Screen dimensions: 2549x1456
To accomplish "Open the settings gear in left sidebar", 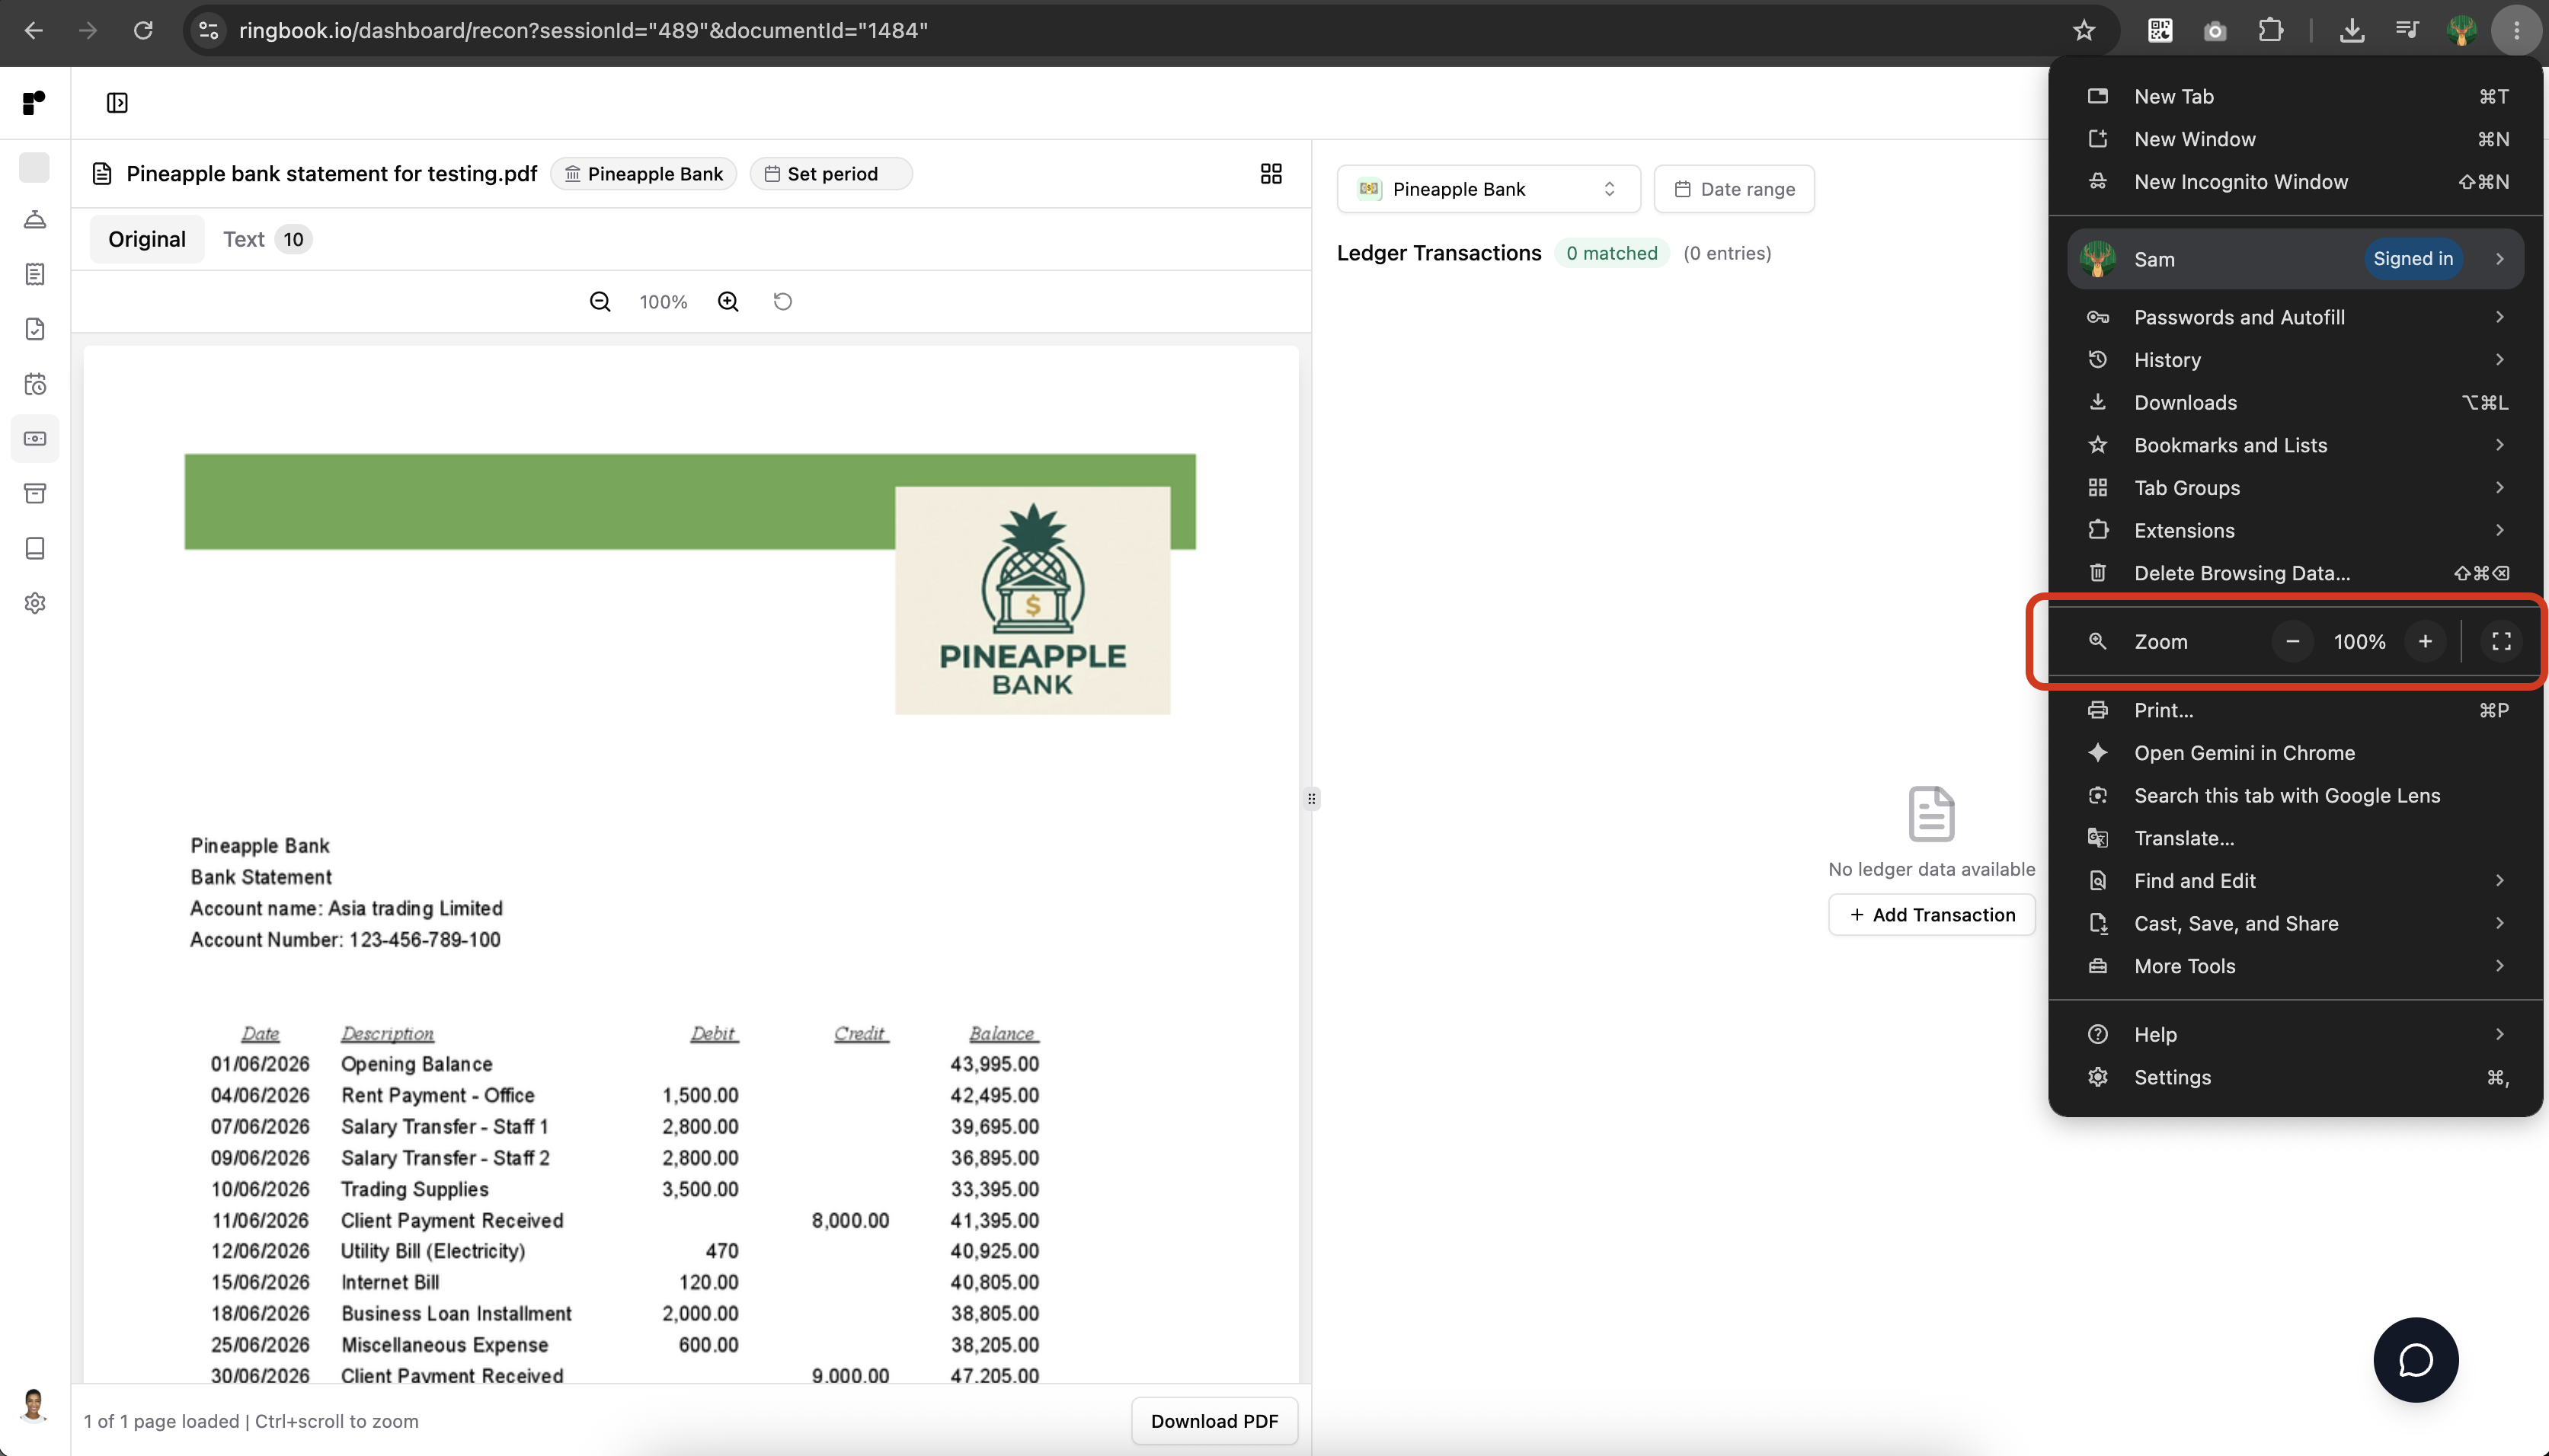I will [x=35, y=603].
